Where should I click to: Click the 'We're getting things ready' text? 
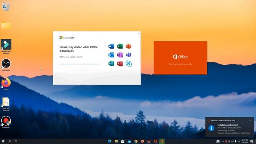[x=180, y=64]
